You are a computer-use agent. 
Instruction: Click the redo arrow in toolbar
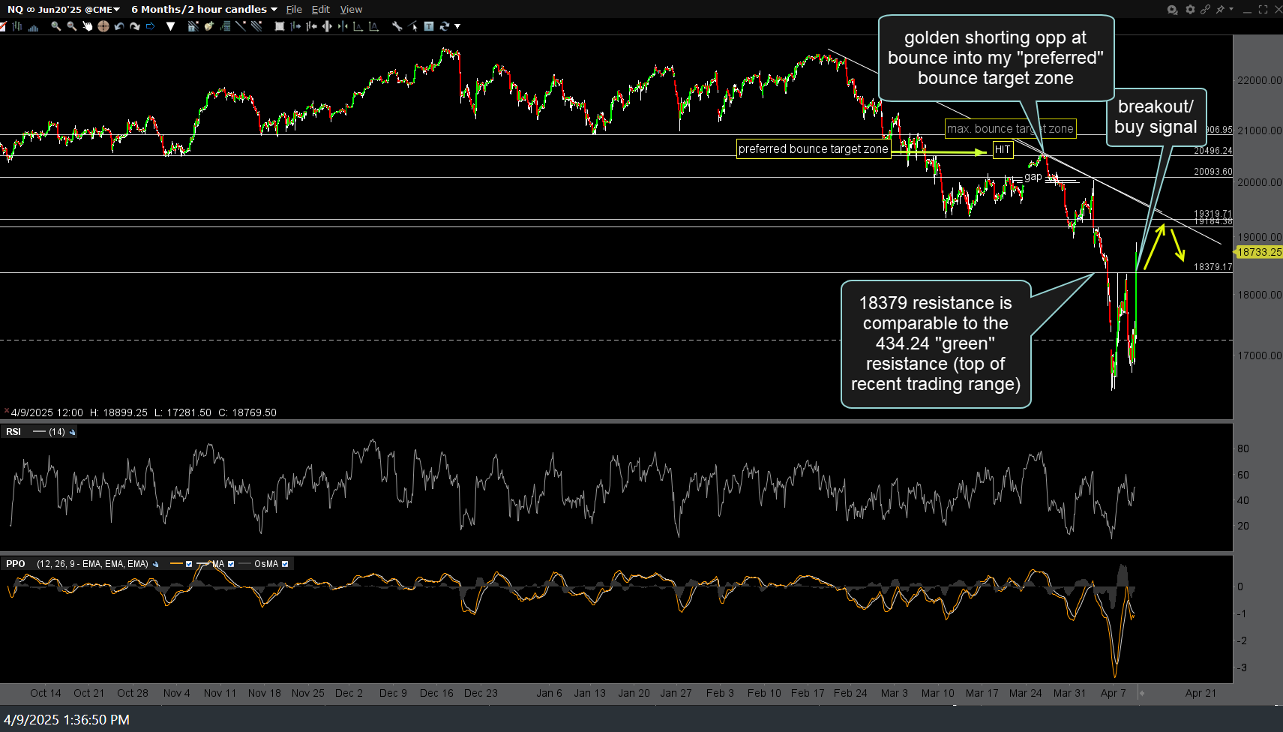[135, 26]
